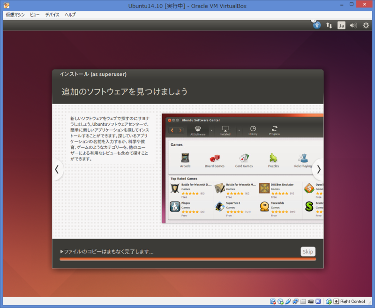Open the デバイス menu
Screen dimensions: 375x308
(x=52, y=15)
